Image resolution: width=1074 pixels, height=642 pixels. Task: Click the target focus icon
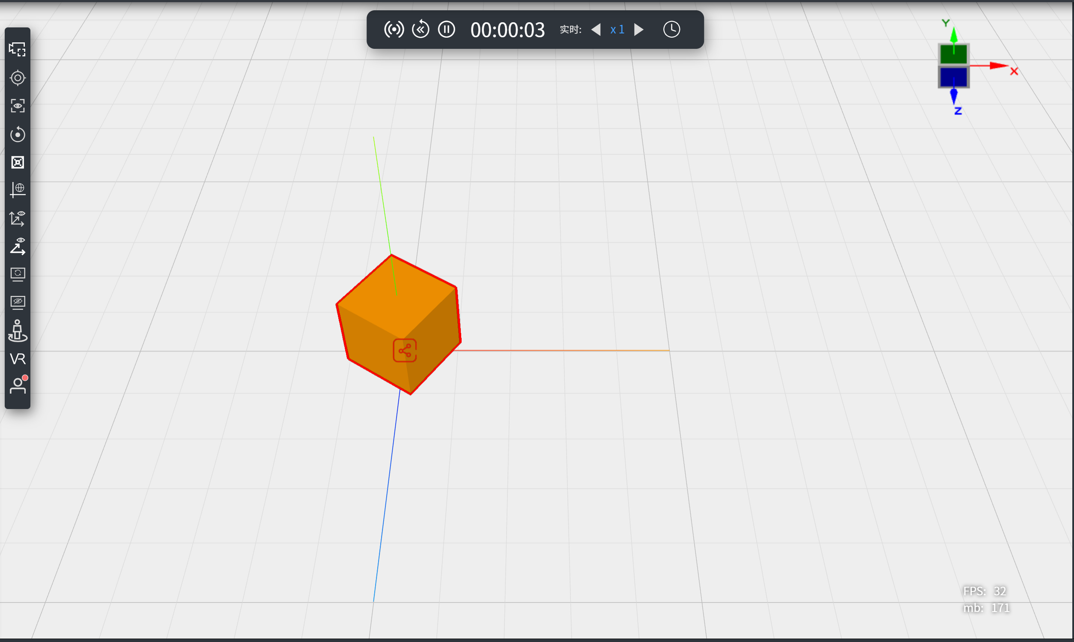pyautogui.click(x=17, y=78)
